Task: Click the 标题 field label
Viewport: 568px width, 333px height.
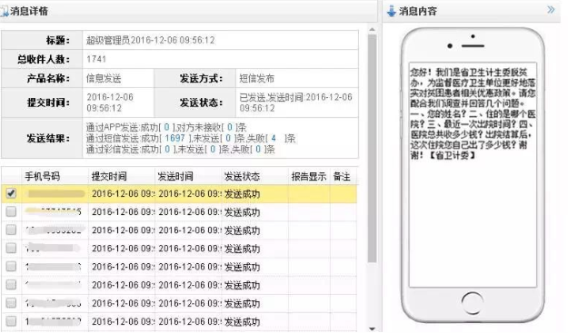Action: 58,40
